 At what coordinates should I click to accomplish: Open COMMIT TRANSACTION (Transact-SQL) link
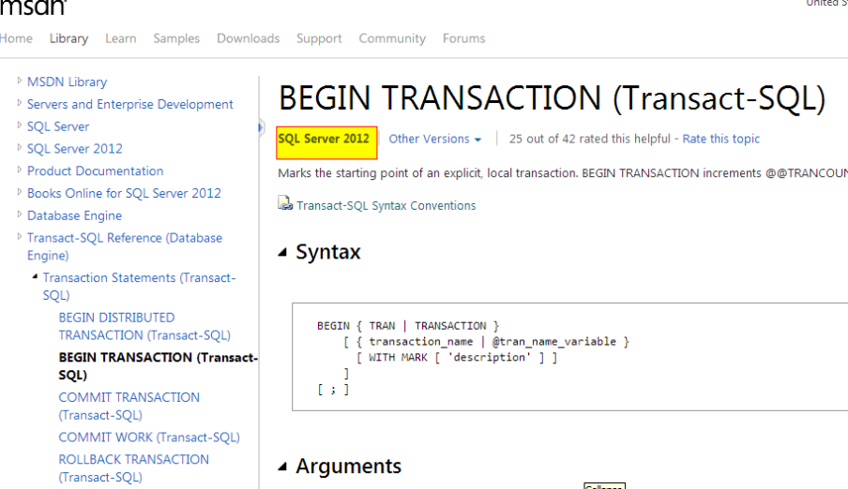129,406
